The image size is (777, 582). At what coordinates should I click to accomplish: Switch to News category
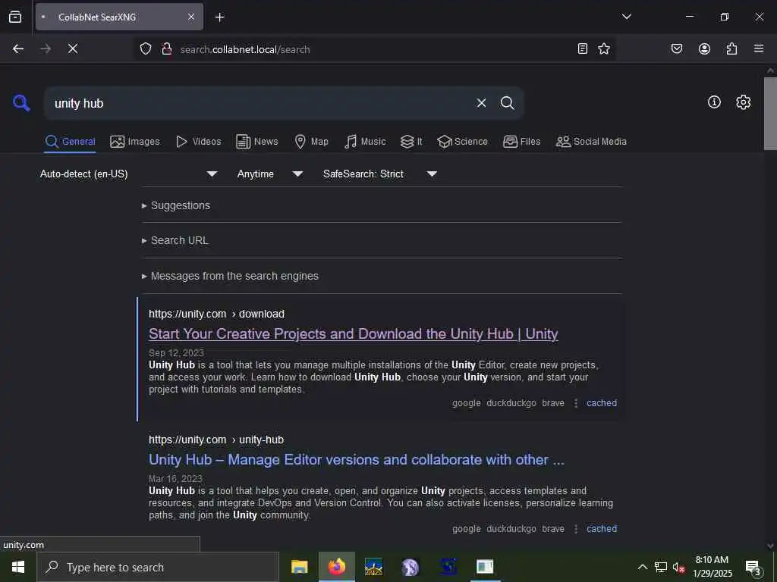[257, 142]
